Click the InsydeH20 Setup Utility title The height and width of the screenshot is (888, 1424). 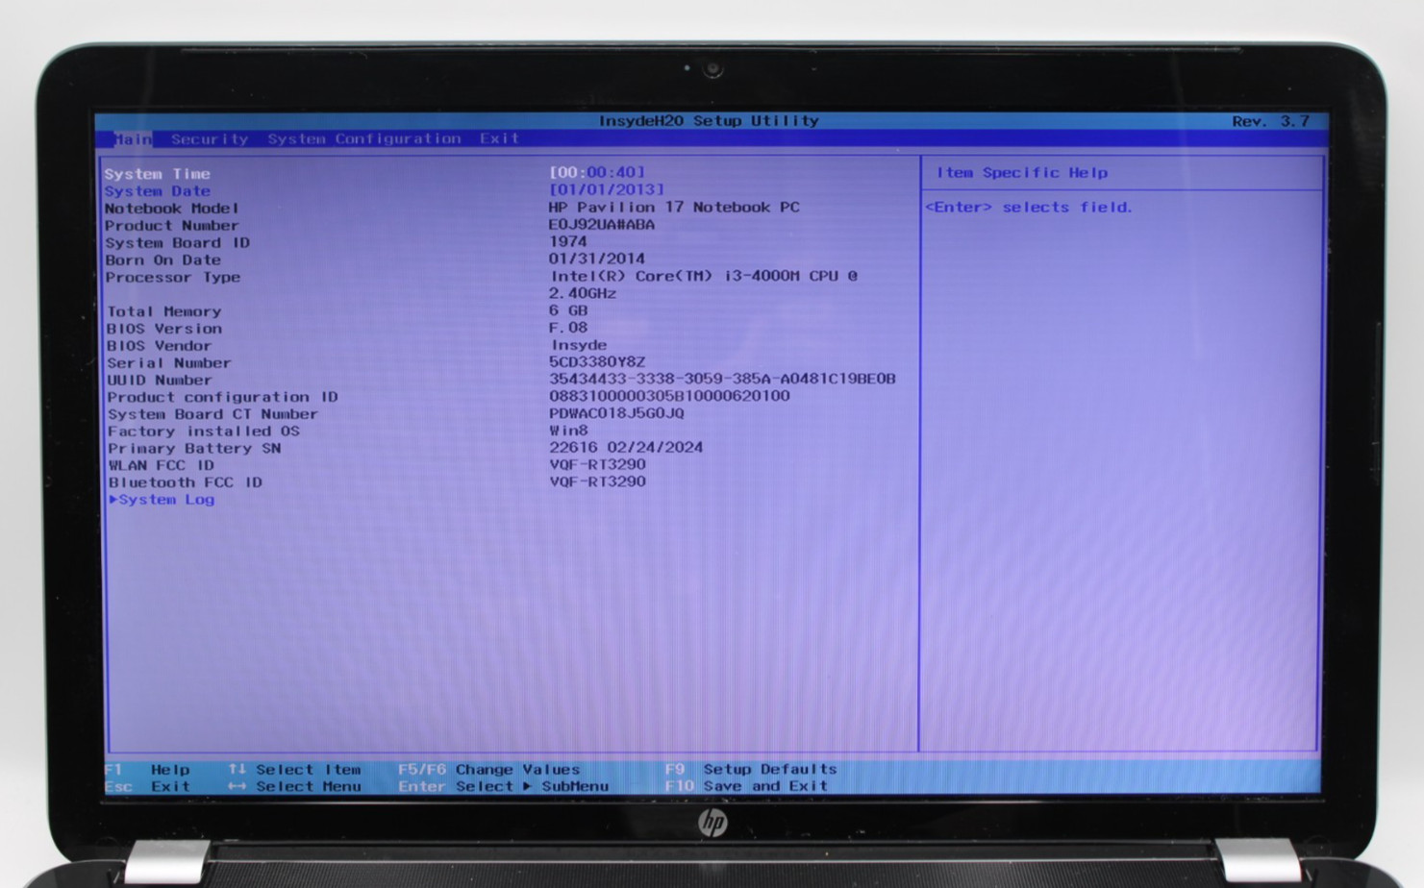pyautogui.click(x=709, y=121)
